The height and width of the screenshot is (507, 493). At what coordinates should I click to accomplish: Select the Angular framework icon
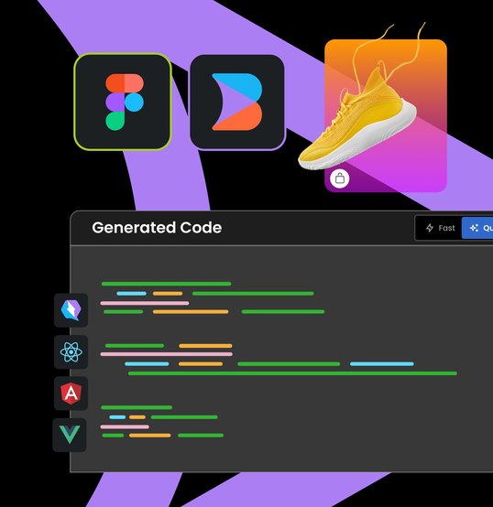click(x=71, y=394)
